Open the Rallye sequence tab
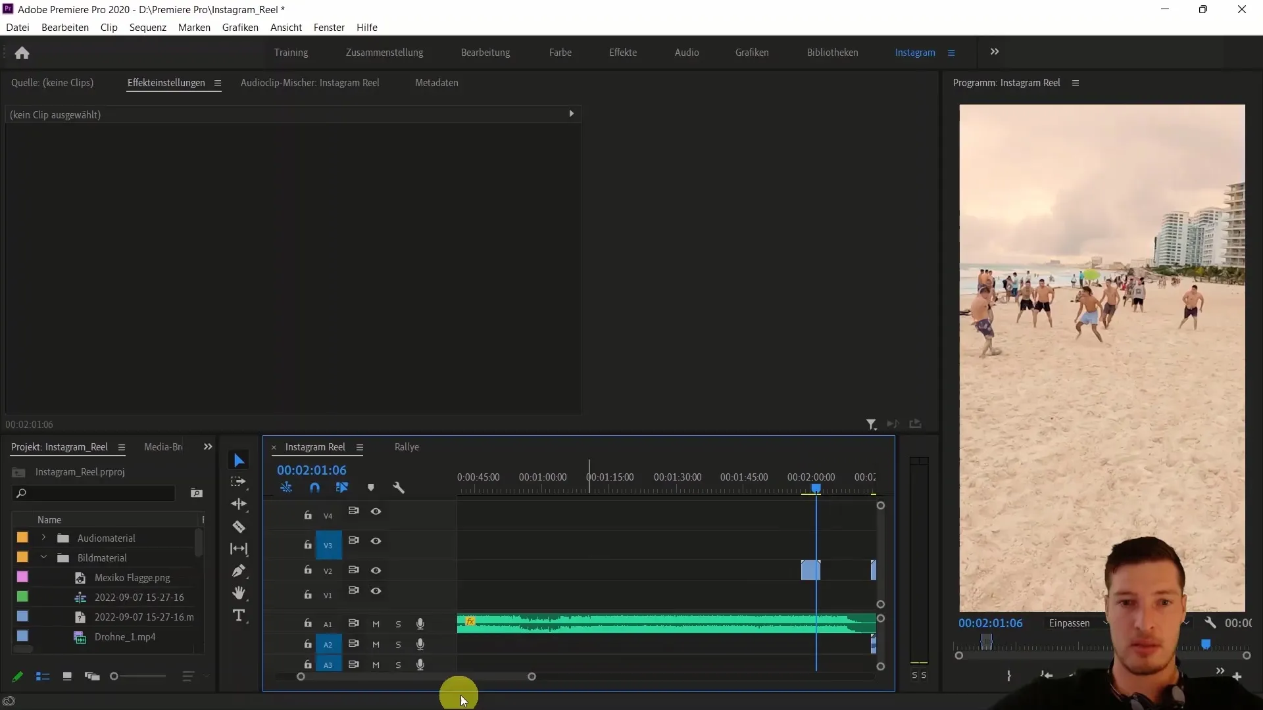 tap(407, 447)
